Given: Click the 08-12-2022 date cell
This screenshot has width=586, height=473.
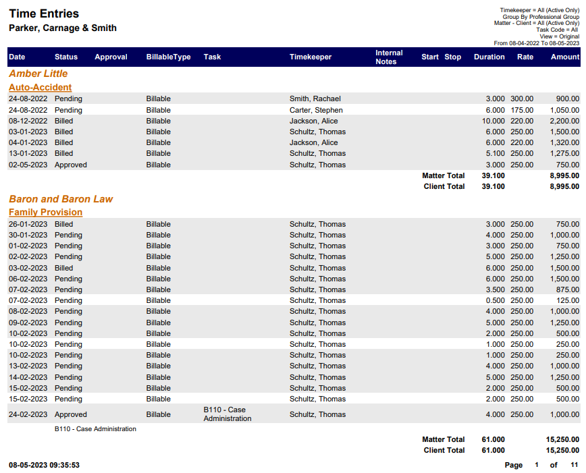Looking at the screenshot, I should (x=28, y=121).
